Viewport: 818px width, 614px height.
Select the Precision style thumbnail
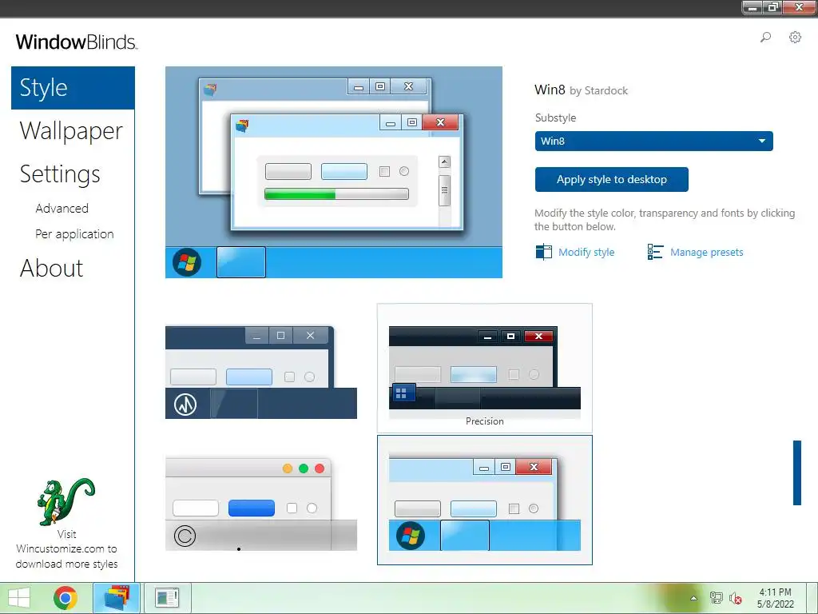click(x=485, y=368)
